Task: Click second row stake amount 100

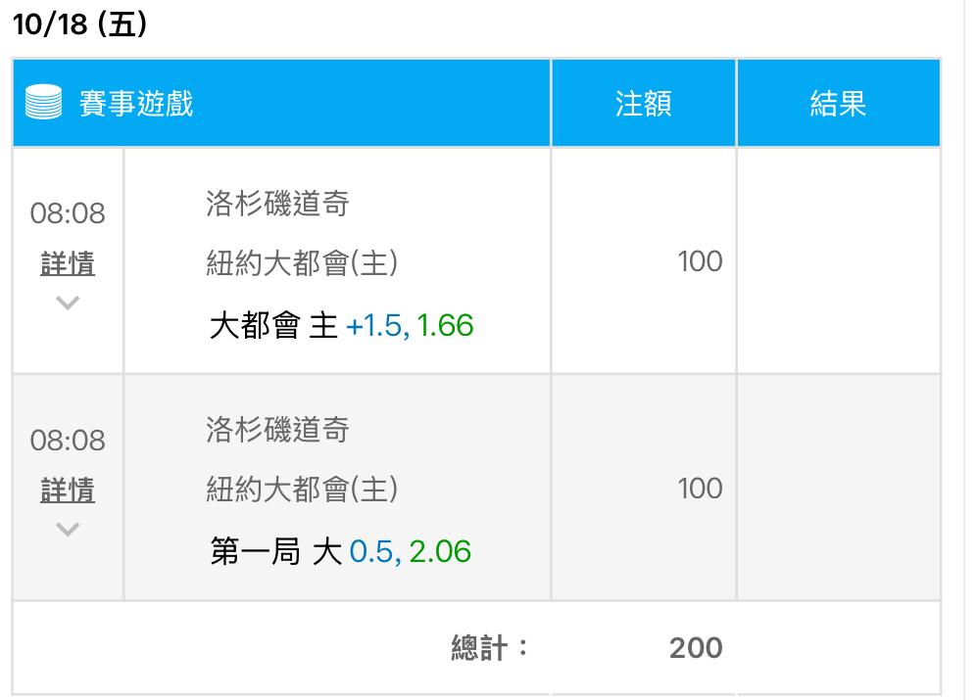Action: point(701,489)
